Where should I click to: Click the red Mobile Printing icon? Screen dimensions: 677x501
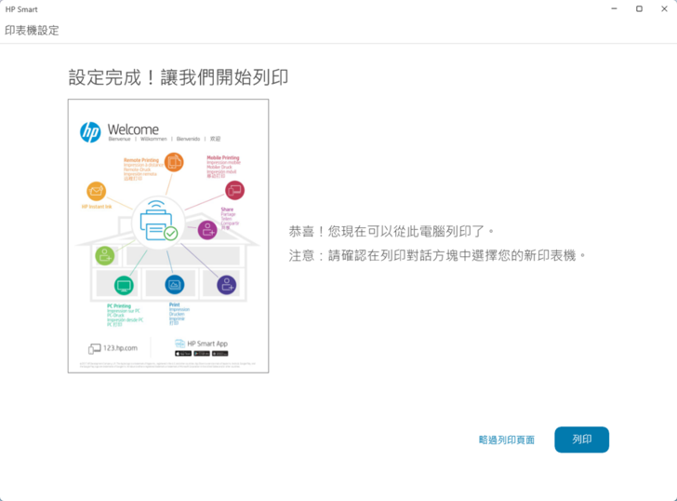[234, 191]
